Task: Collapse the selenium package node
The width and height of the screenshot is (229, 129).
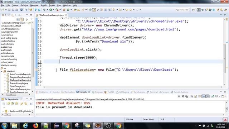Action: click(x=2, y=71)
